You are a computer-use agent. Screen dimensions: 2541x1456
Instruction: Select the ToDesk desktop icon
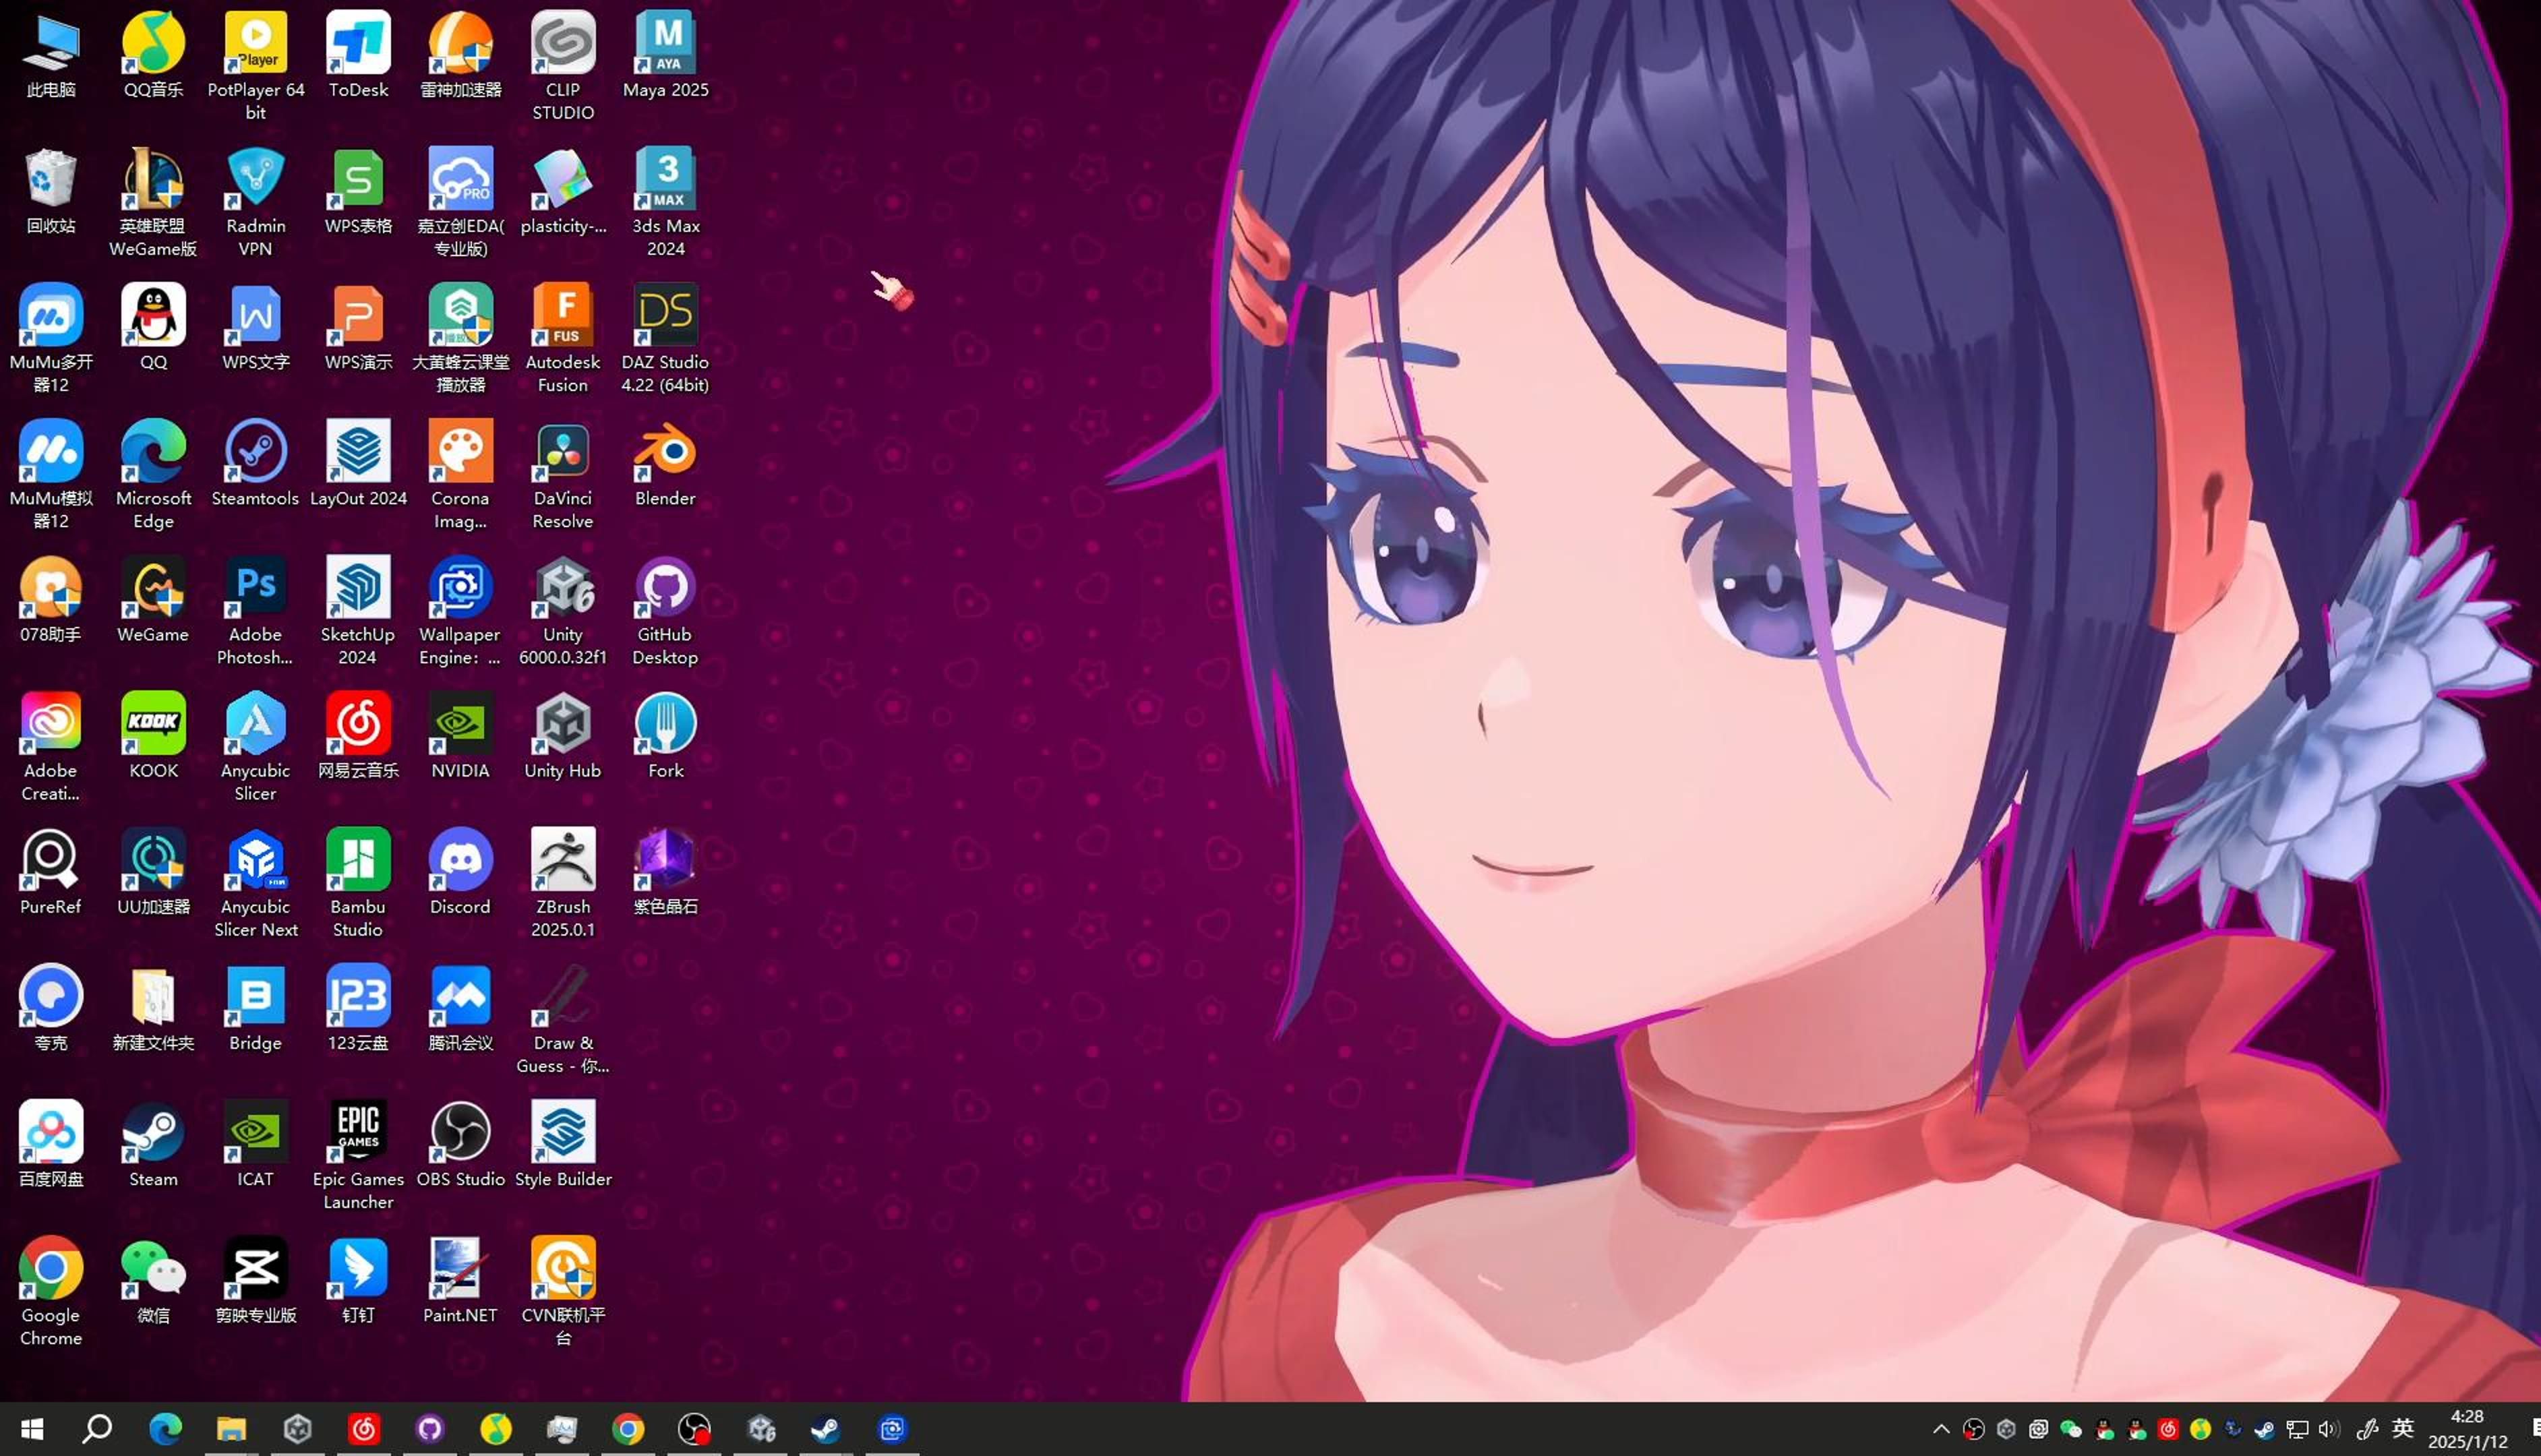(358, 55)
